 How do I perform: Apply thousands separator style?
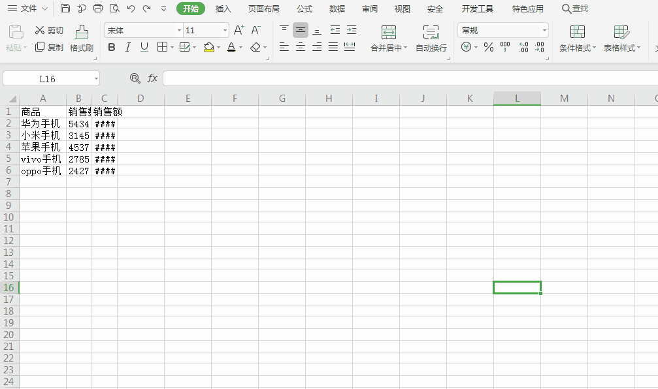click(505, 47)
